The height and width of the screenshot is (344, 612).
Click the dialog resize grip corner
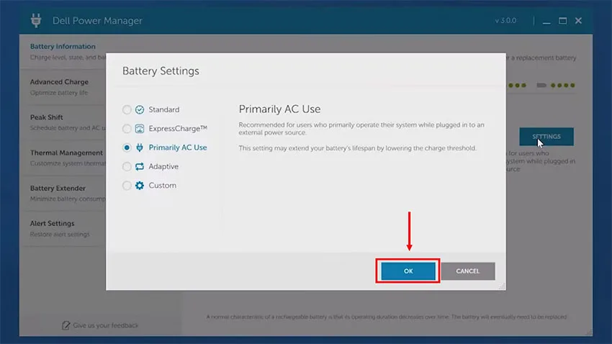502,286
